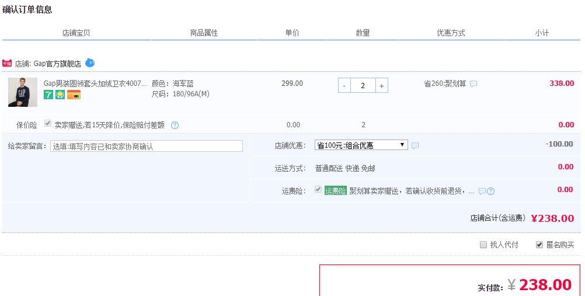
Task: Click the comment bubble icon next to 省260:聚划算
Action: click(x=473, y=84)
